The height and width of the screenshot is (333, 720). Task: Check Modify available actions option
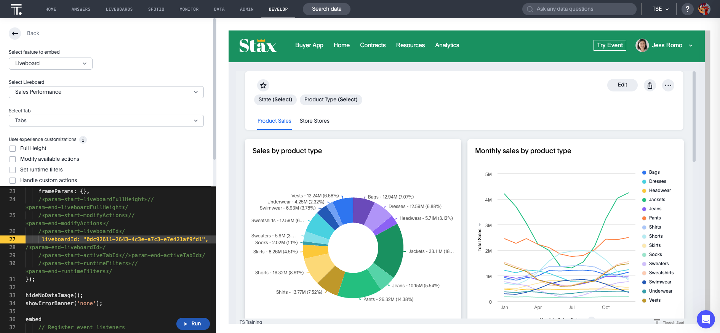13,159
